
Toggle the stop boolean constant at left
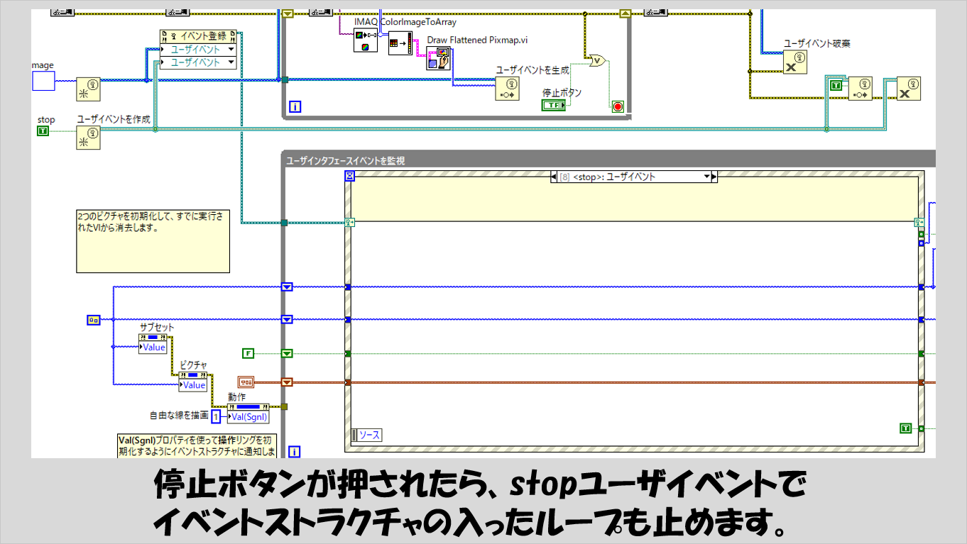coord(43,131)
